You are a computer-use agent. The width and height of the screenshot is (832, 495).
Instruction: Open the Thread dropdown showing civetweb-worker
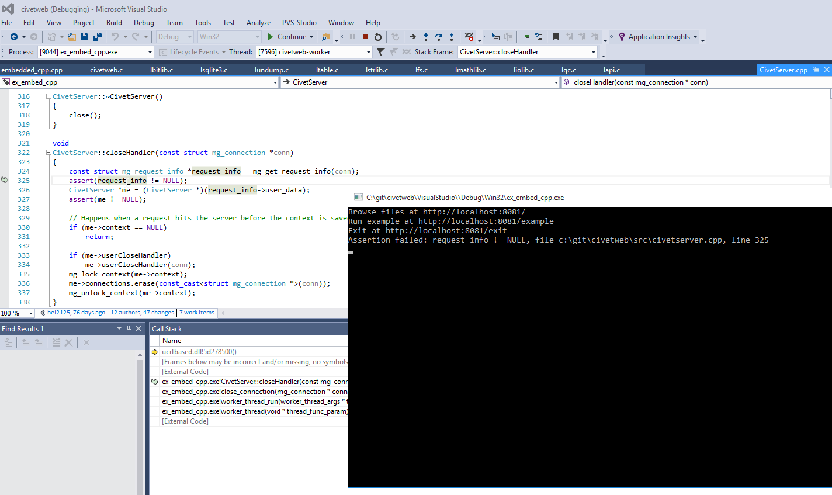[368, 51]
